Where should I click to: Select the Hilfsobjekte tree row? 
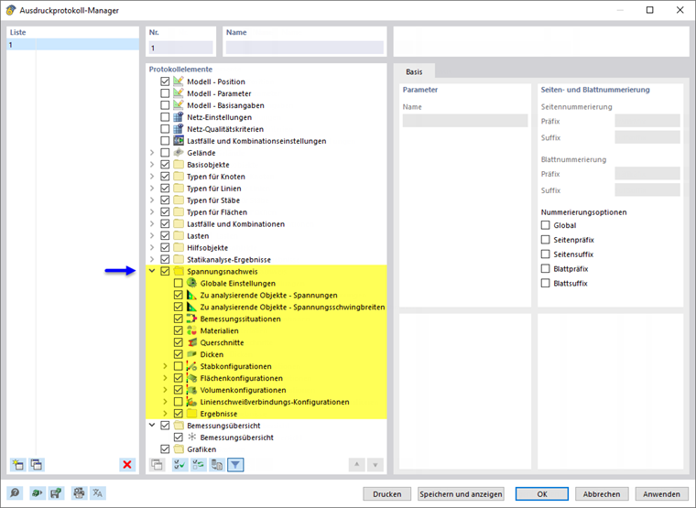click(266, 247)
